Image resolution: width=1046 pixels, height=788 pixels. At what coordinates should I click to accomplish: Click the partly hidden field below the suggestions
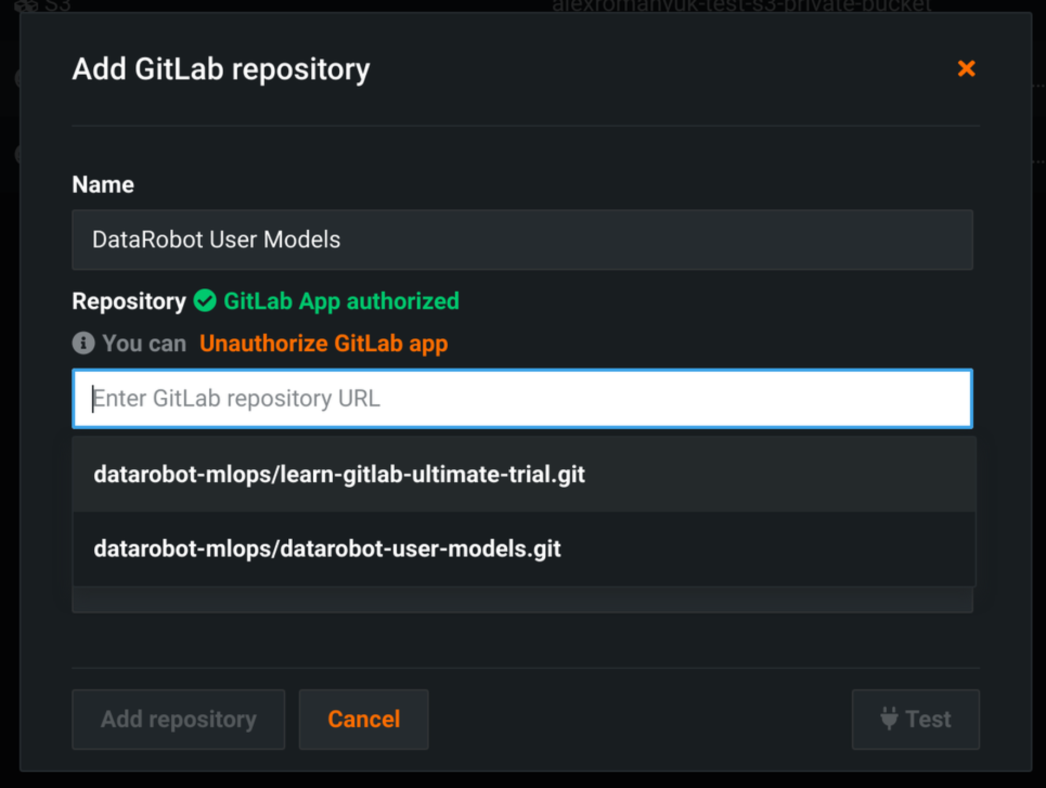pos(522,601)
